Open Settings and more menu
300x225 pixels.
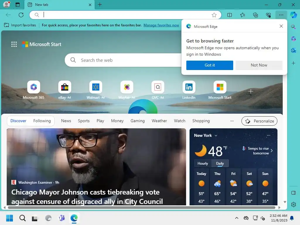(281, 15)
